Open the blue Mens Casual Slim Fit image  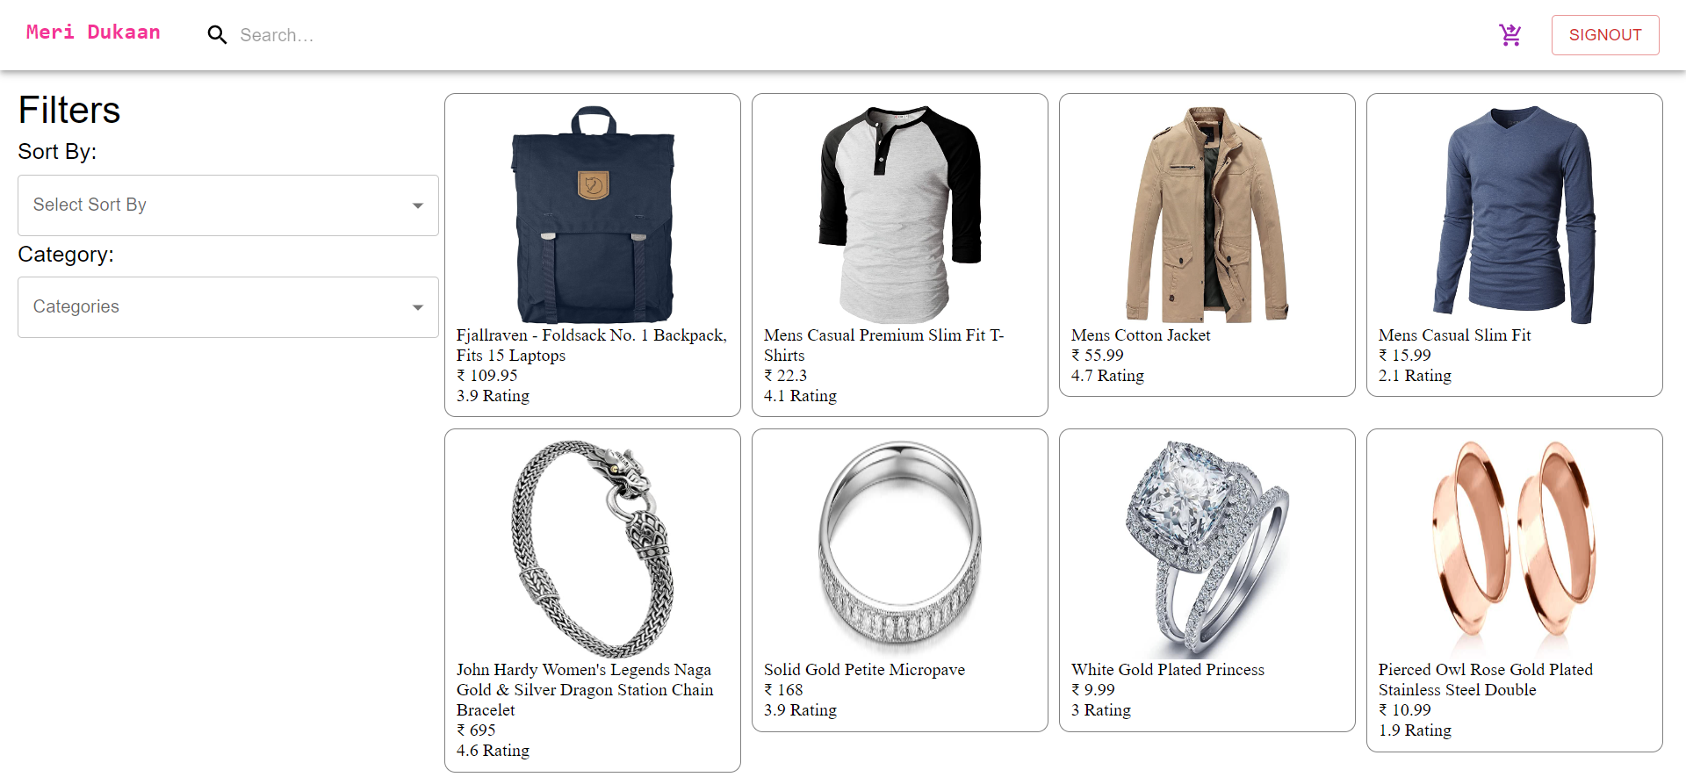(x=1515, y=215)
